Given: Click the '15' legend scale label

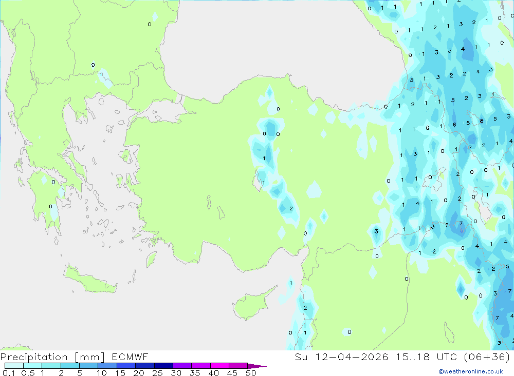Looking at the screenshot, I should tap(120, 373).
